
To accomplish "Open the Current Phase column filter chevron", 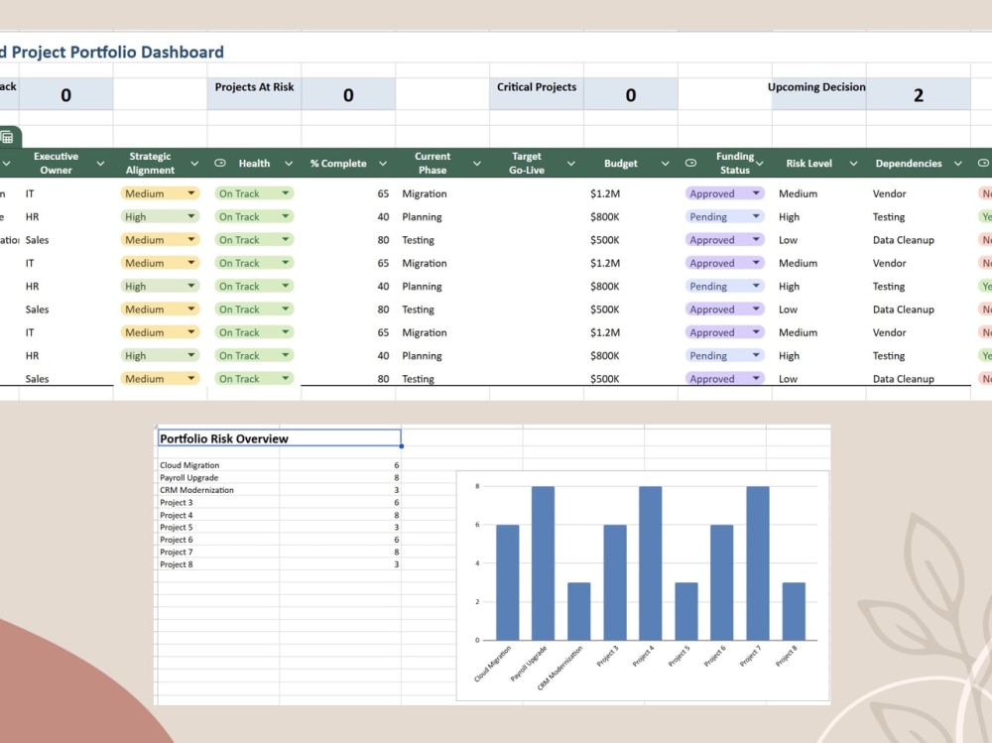I will [x=477, y=164].
